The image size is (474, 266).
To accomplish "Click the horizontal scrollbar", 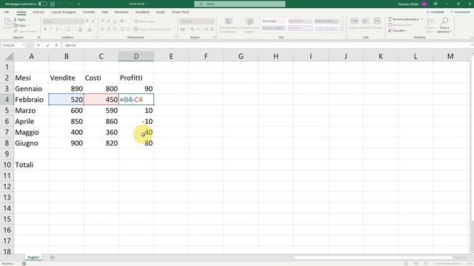I will click(x=373, y=258).
